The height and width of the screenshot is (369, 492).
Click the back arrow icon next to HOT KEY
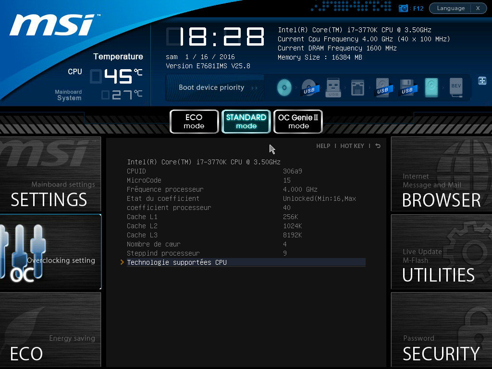point(378,146)
